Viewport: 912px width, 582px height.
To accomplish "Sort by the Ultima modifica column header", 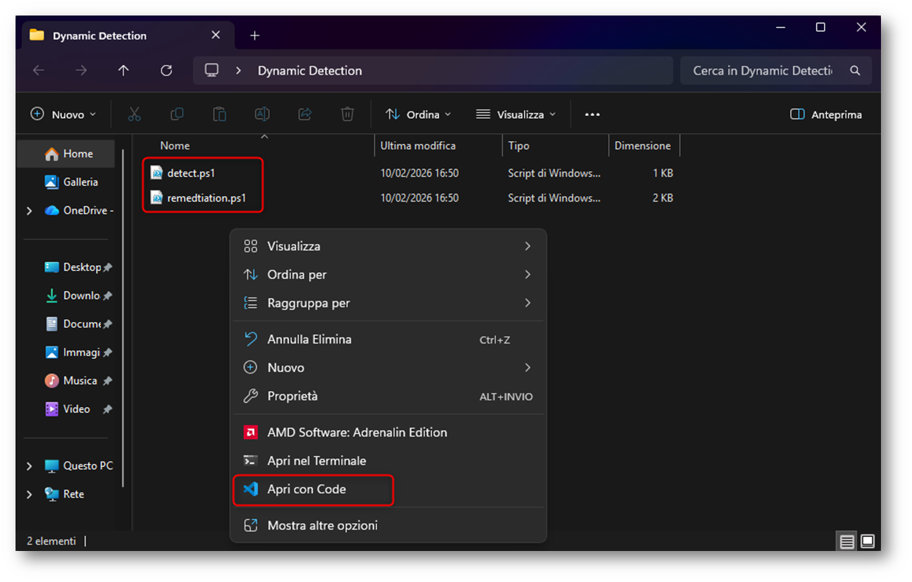I will [x=418, y=145].
